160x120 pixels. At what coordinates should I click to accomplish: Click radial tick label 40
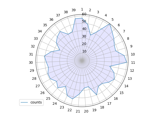pos(84,29)
